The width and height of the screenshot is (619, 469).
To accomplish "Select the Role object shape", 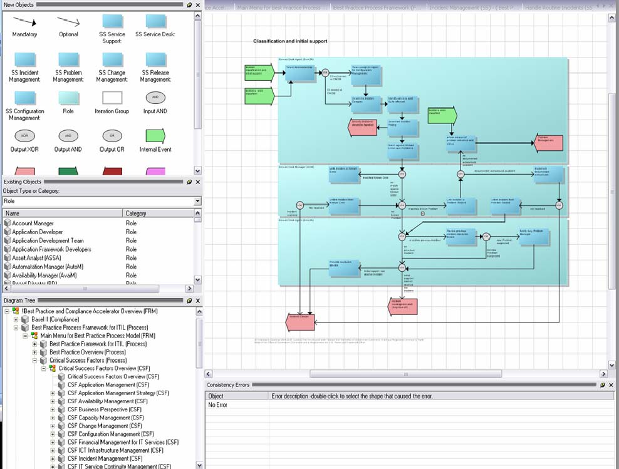I will pyautogui.click(x=68, y=98).
